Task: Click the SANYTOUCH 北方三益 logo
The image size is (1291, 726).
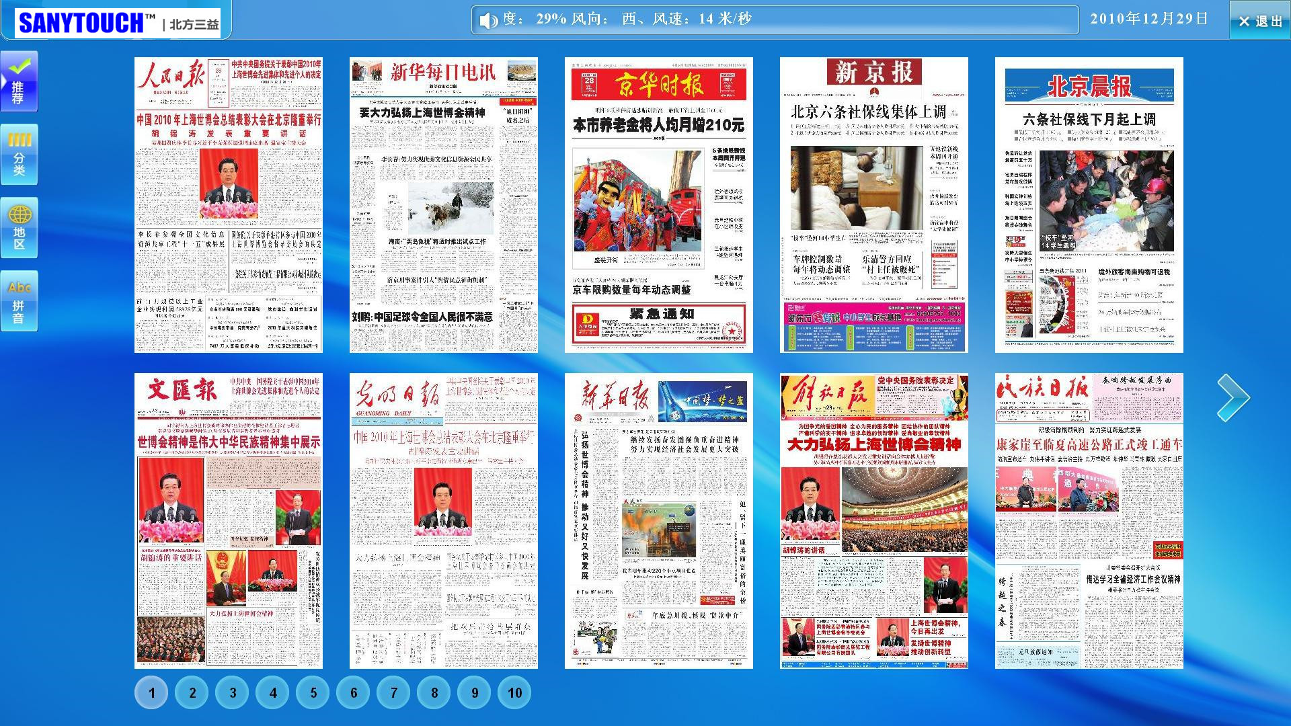Action: pyautogui.click(x=118, y=23)
